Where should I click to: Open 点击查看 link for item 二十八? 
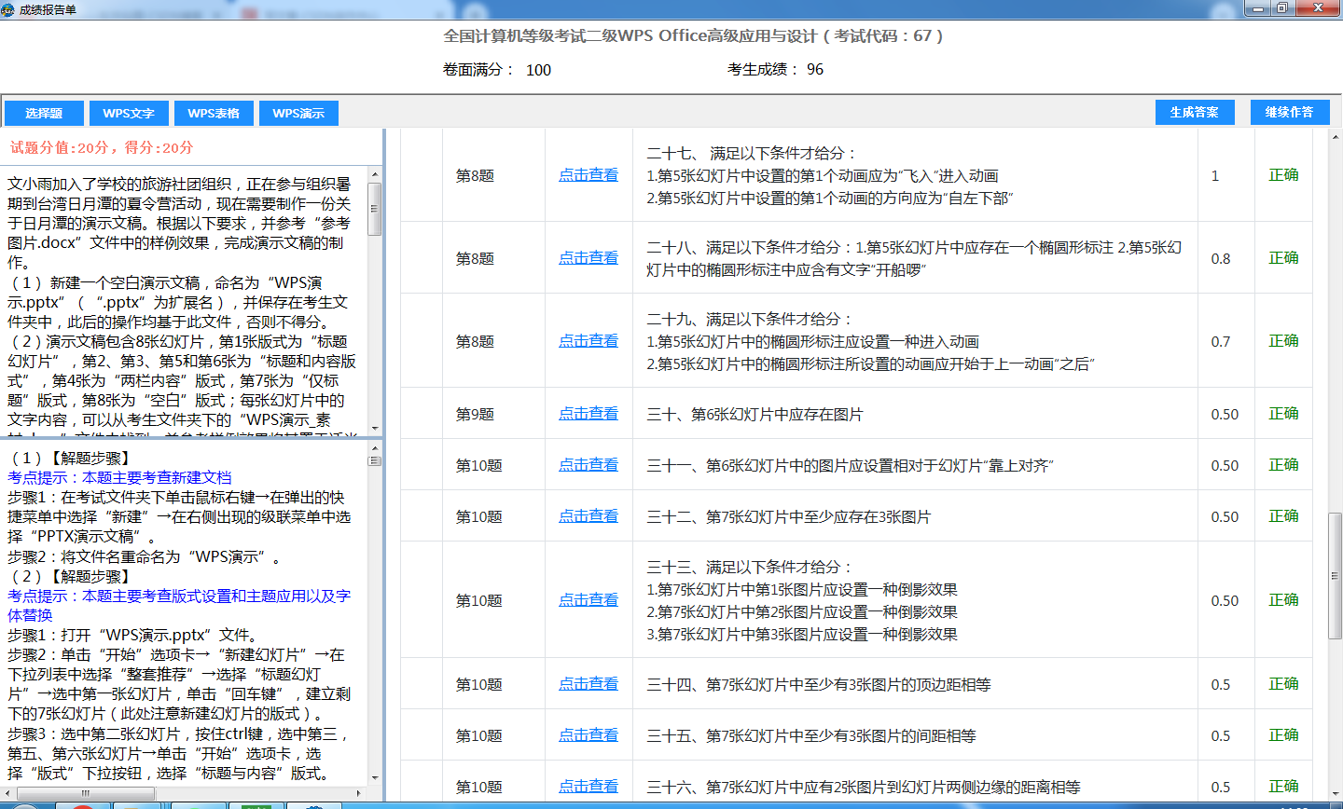click(588, 257)
